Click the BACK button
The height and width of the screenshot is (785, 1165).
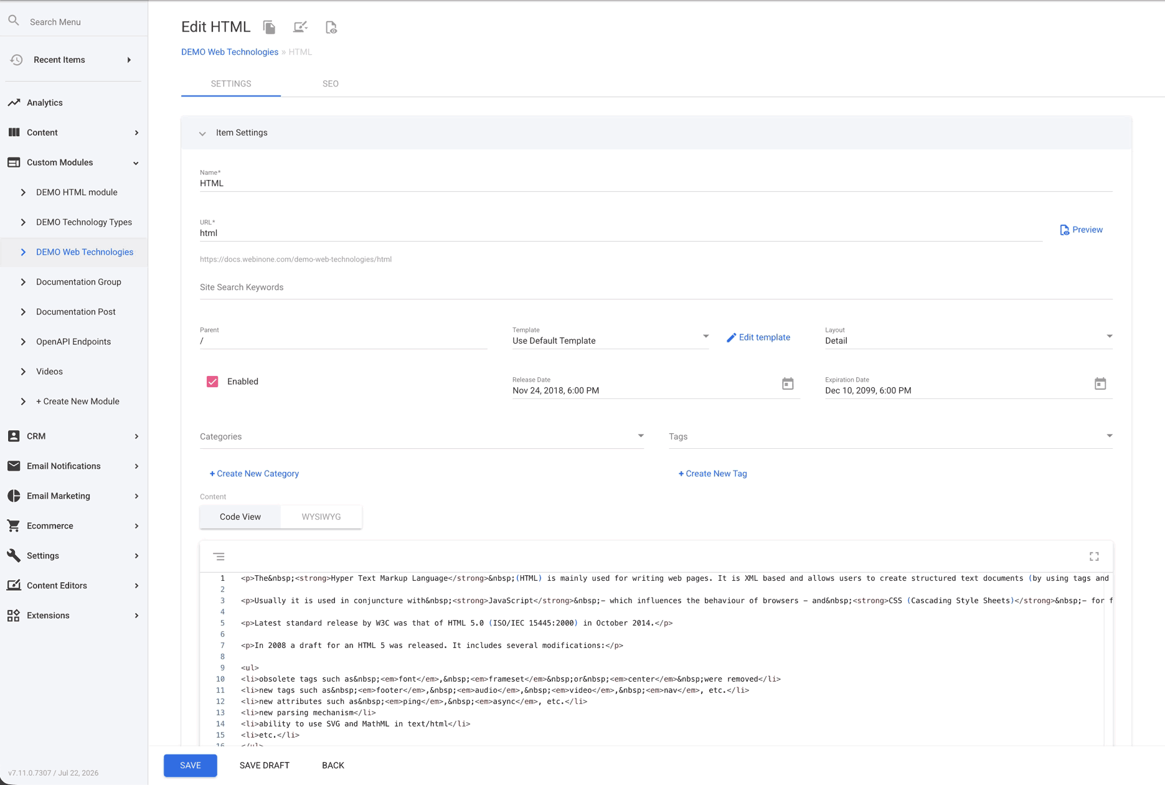click(x=333, y=766)
